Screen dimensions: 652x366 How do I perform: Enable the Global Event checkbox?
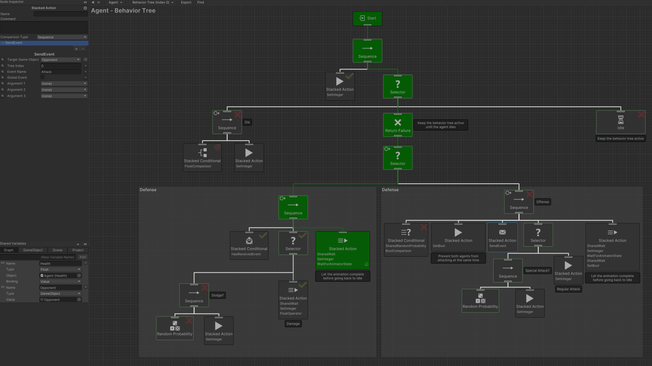tap(43, 78)
